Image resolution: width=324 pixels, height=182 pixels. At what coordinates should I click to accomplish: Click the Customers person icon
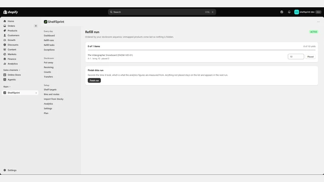click(5, 35)
